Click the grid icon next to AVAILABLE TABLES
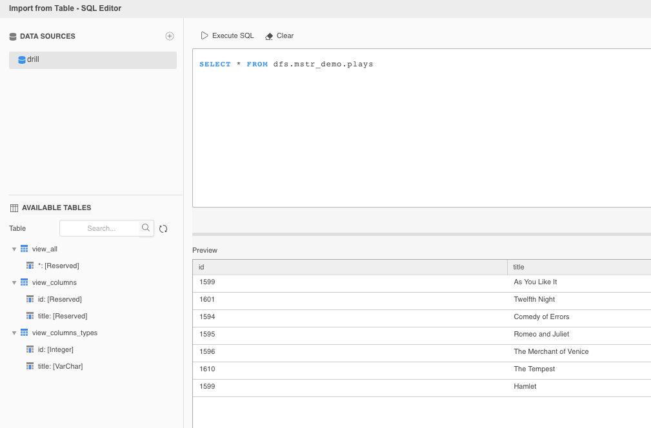This screenshot has height=428, width=651. (13, 207)
